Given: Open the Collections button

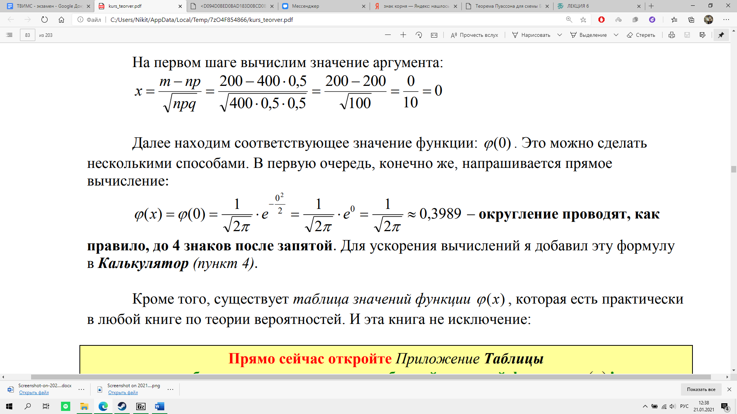Looking at the screenshot, I should tap(691, 20).
